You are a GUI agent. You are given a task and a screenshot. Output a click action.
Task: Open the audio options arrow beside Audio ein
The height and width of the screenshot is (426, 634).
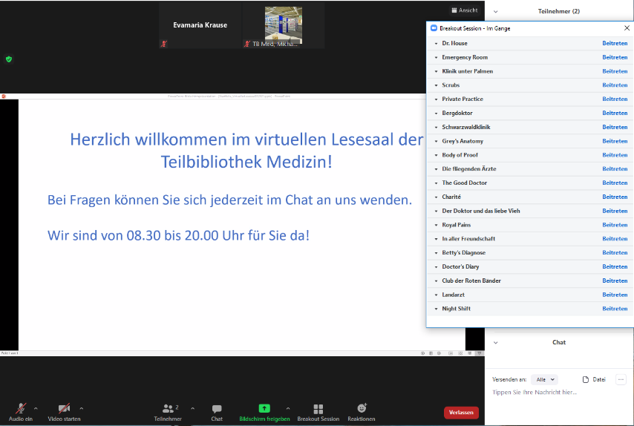(x=36, y=408)
